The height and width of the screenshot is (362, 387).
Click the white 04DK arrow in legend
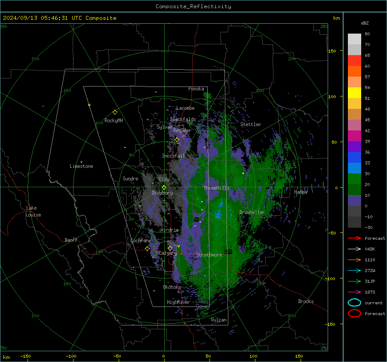coord(354,249)
